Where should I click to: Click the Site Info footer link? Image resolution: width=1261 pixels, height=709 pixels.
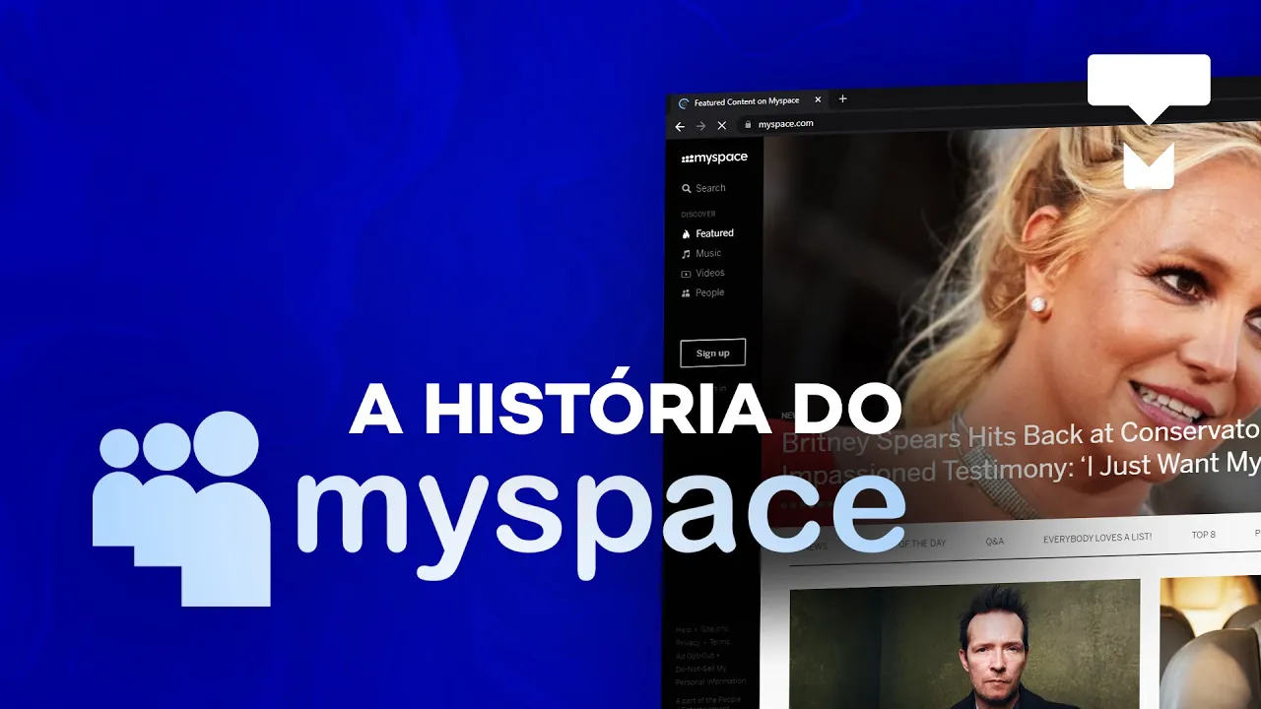point(714,628)
